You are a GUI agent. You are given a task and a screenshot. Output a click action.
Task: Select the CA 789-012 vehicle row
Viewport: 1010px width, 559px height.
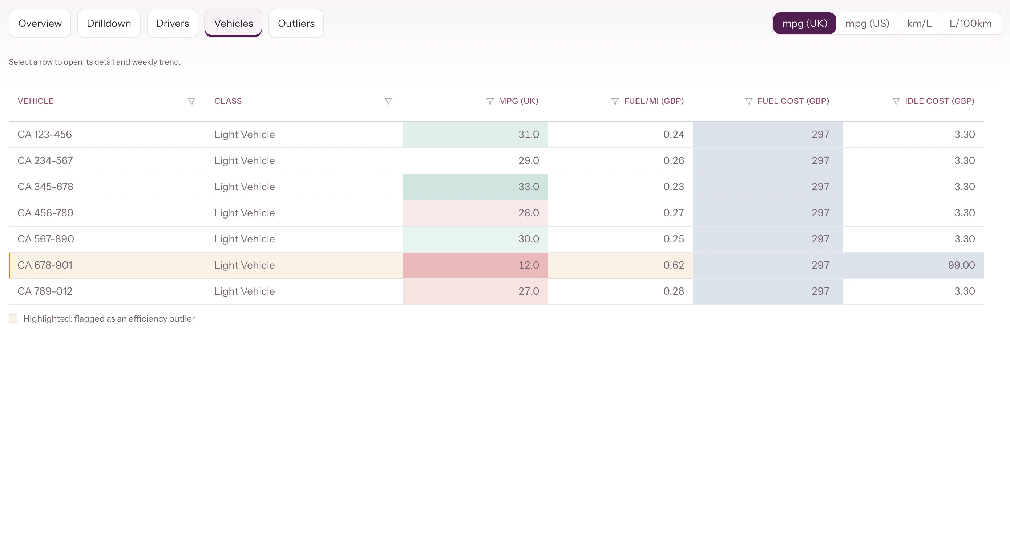pos(496,291)
